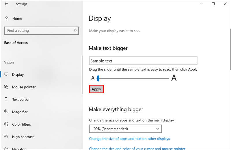Click the text size slider handle
This screenshot has width=231, height=150.
[98, 78]
